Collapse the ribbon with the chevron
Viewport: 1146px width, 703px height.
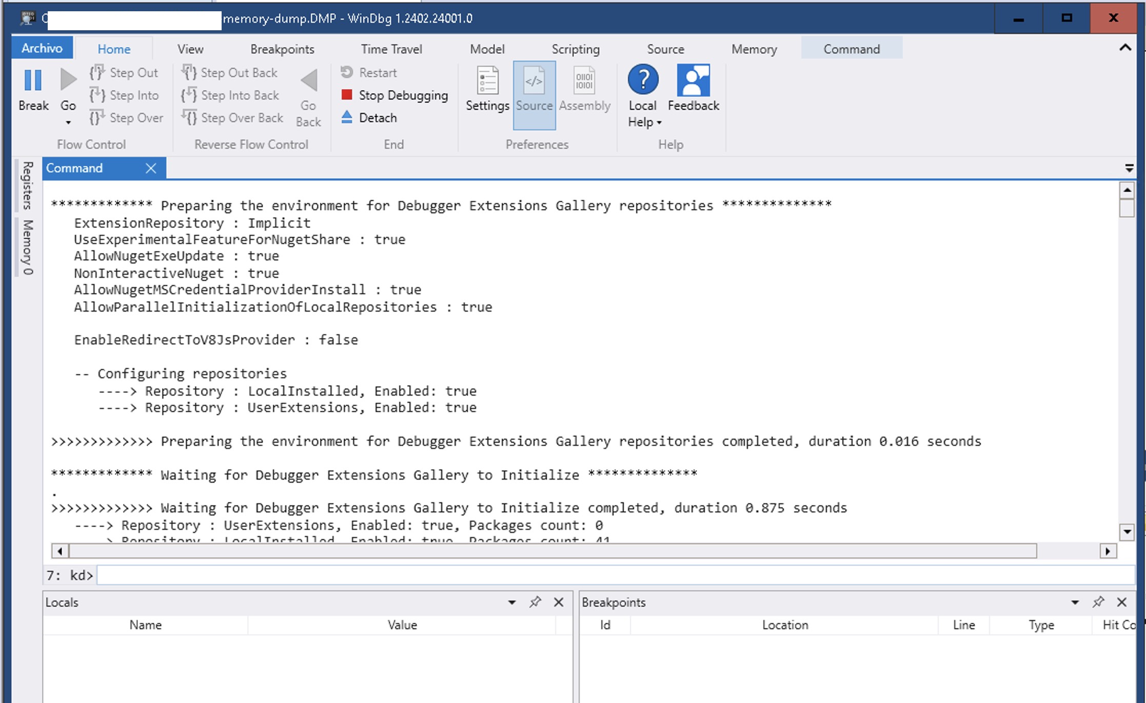(x=1125, y=48)
